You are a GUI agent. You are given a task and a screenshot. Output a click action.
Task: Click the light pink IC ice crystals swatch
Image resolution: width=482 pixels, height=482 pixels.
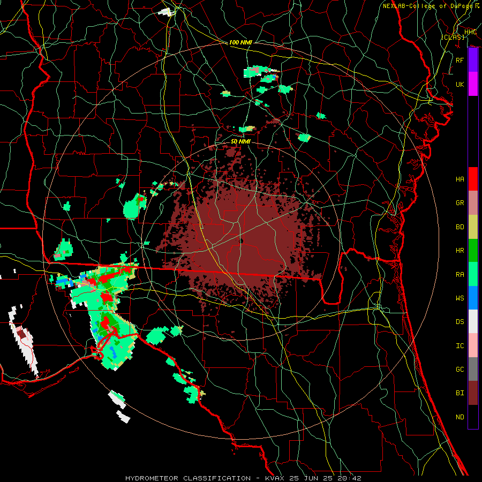[x=473, y=345]
